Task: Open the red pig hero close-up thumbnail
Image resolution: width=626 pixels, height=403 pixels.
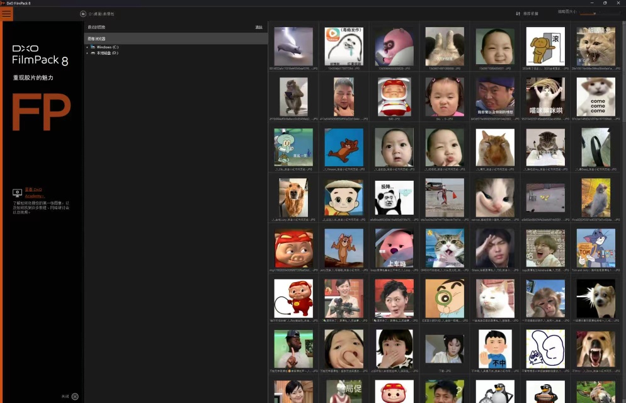Action: tap(293, 248)
